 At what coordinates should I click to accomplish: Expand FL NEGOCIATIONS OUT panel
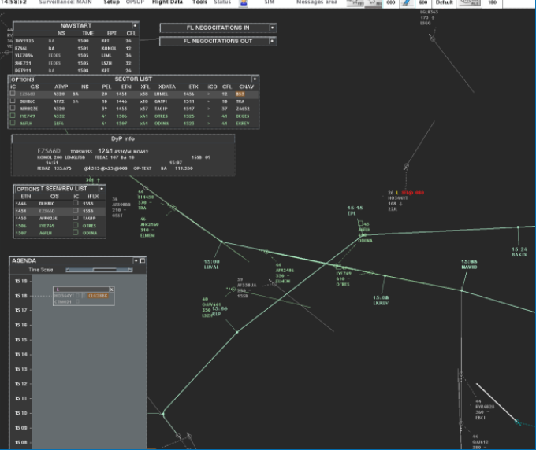click(272, 41)
